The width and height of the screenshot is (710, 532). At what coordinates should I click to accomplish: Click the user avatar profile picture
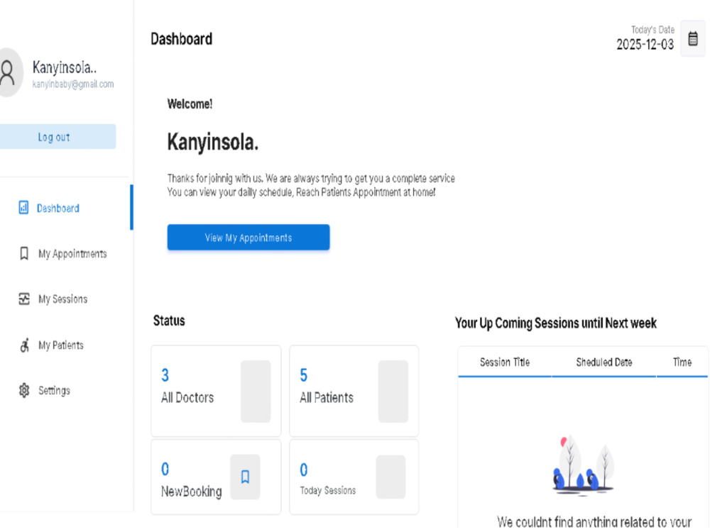coord(9,72)
